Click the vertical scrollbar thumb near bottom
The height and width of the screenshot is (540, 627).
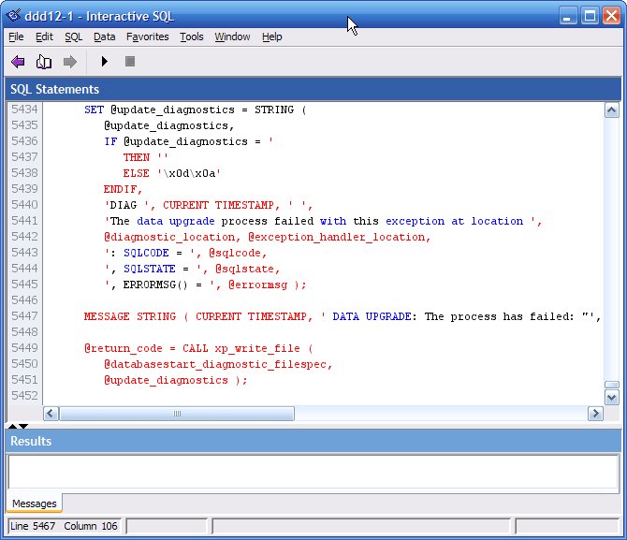click(x=611, y=385)
